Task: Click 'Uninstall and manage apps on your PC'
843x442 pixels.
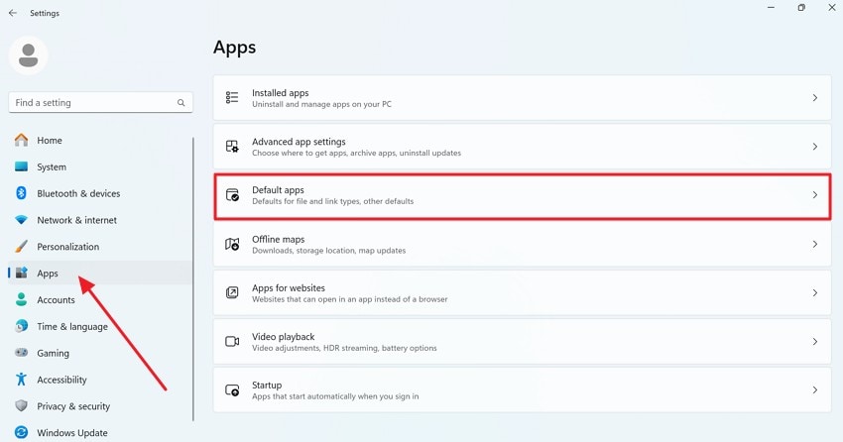Action: 321,104
